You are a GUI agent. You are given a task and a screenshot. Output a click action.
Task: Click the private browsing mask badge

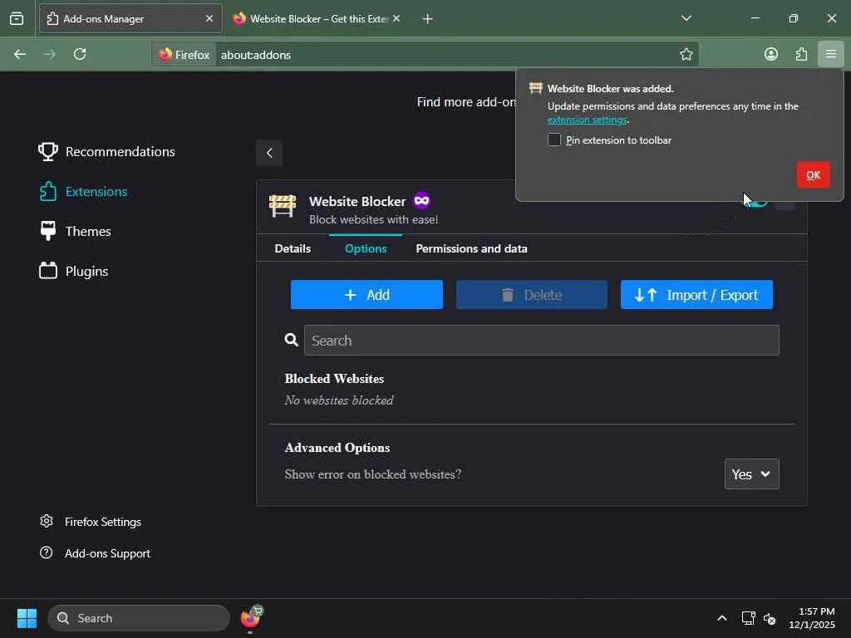[421, 201]
